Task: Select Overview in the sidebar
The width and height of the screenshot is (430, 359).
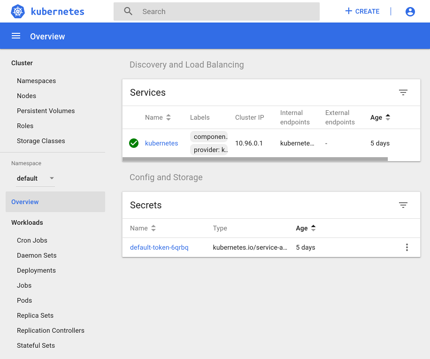Action: [x=25, y=202]
